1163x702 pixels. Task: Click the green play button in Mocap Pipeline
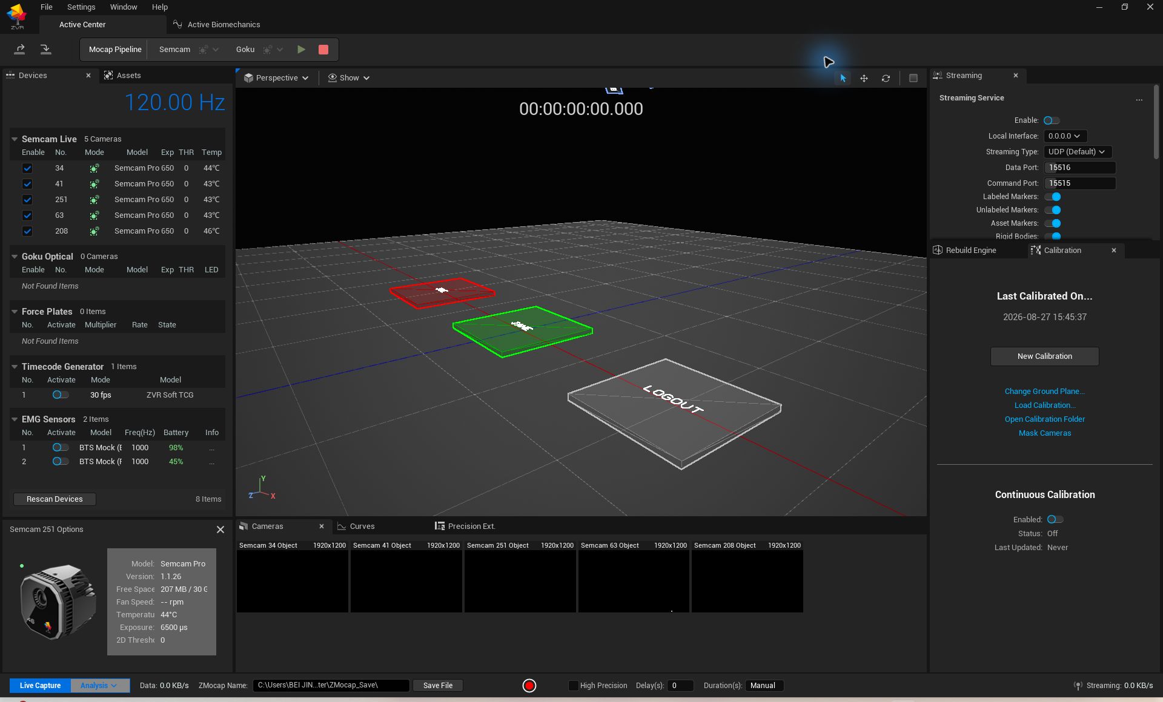coord(301,50)
